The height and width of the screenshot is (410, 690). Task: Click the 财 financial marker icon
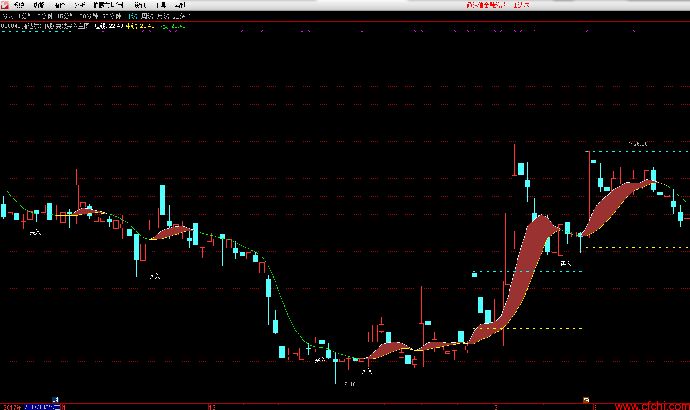click(x=55, y=400)
